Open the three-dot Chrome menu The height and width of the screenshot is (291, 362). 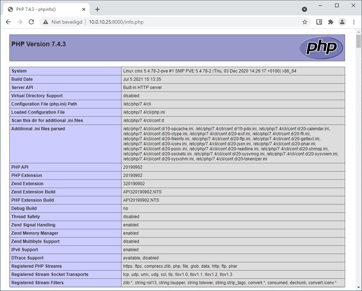point(354,22)
